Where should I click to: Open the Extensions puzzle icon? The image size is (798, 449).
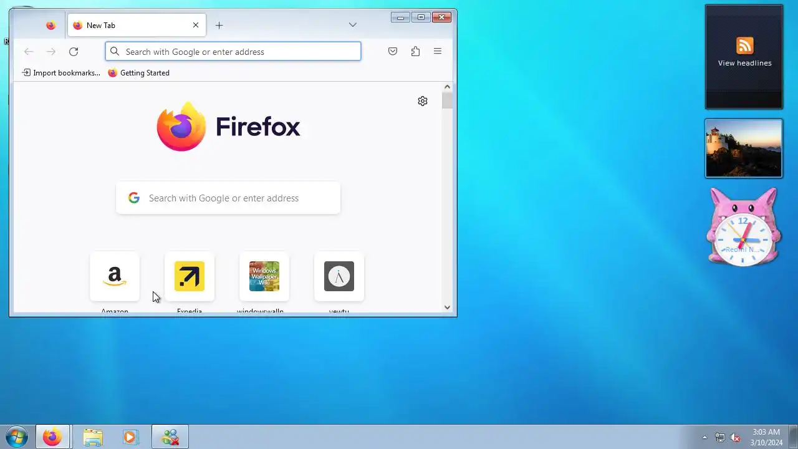(415, 52)
